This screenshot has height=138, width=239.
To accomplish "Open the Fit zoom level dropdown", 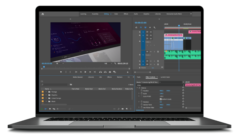I will click(x=60, y=63).
